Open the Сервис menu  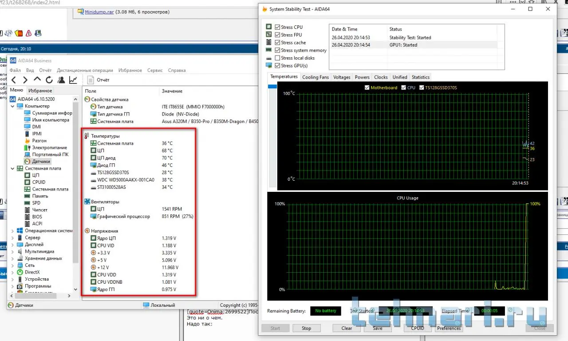155,70
